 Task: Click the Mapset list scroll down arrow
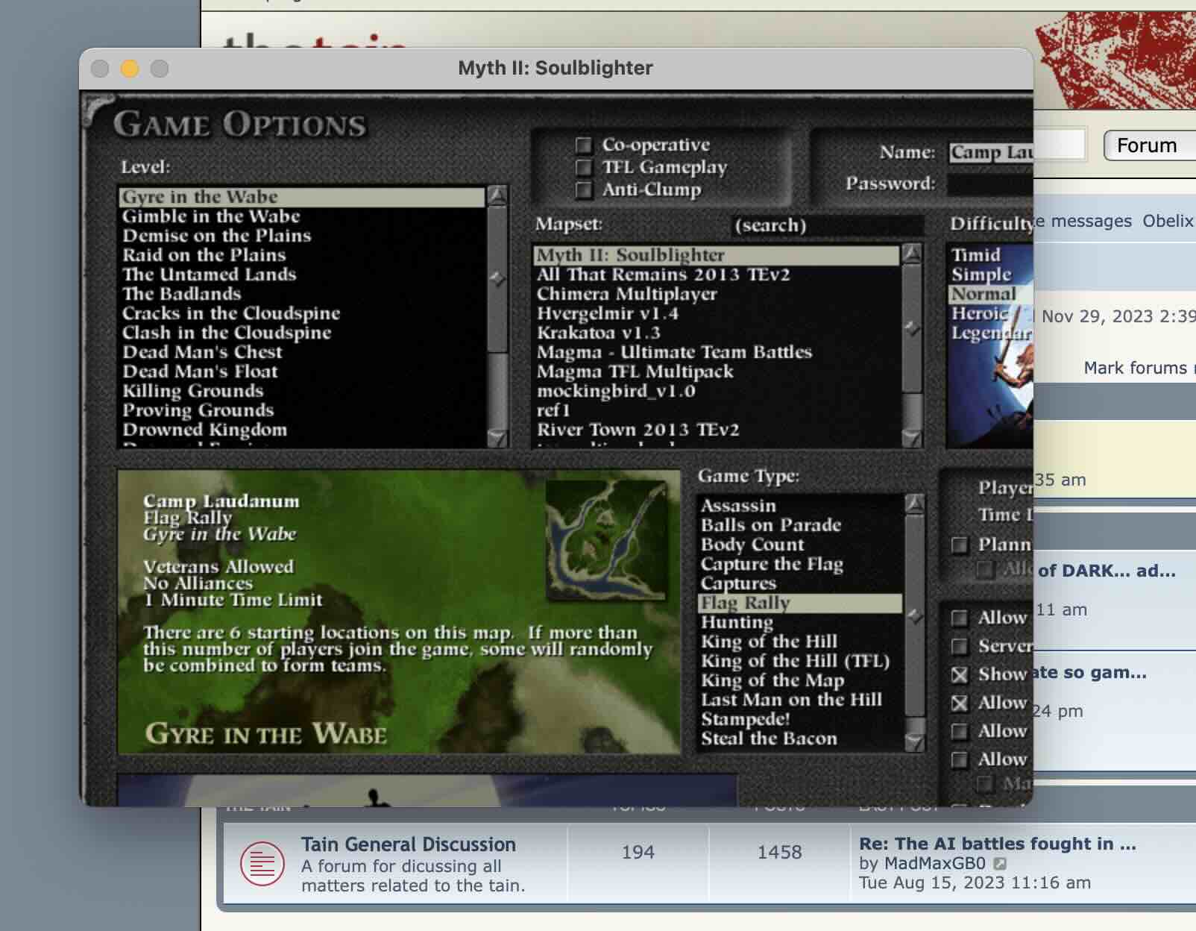click(912, 437)
